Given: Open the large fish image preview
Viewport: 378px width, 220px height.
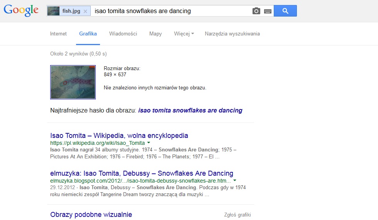Looking at the screenshot, I should 73,82.
